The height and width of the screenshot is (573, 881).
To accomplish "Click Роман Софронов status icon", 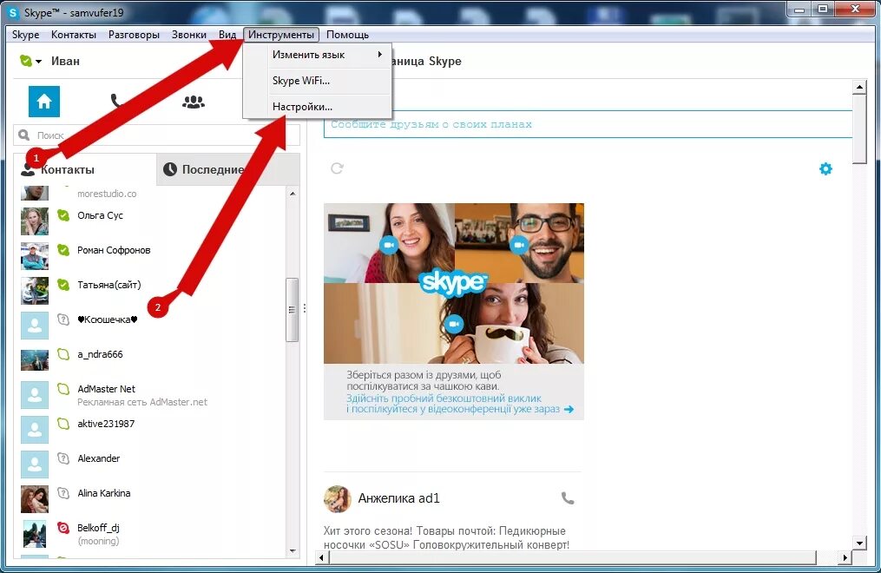I will 63,250.
